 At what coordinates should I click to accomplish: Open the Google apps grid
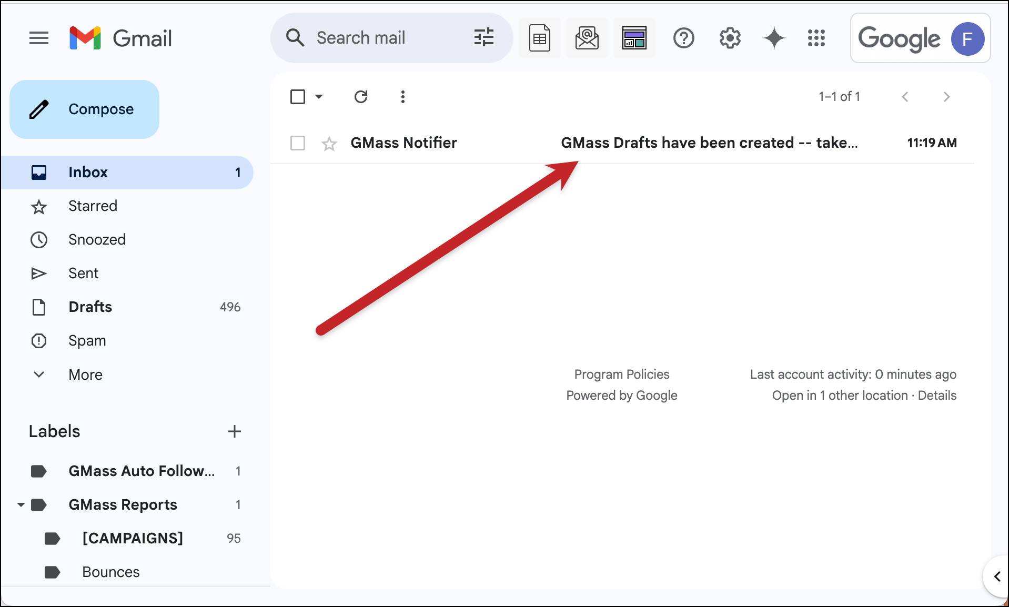tap(816, 38)
